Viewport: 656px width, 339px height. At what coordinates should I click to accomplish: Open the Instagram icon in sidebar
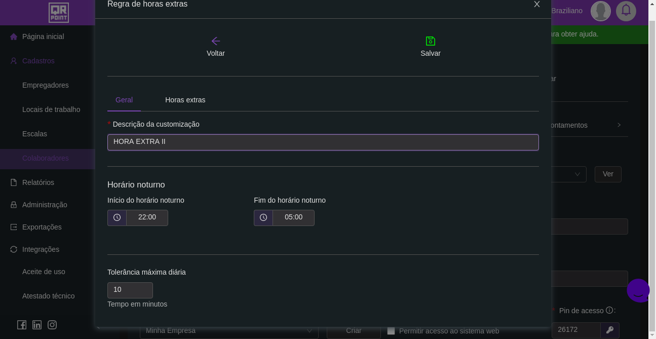pos(52,325)
